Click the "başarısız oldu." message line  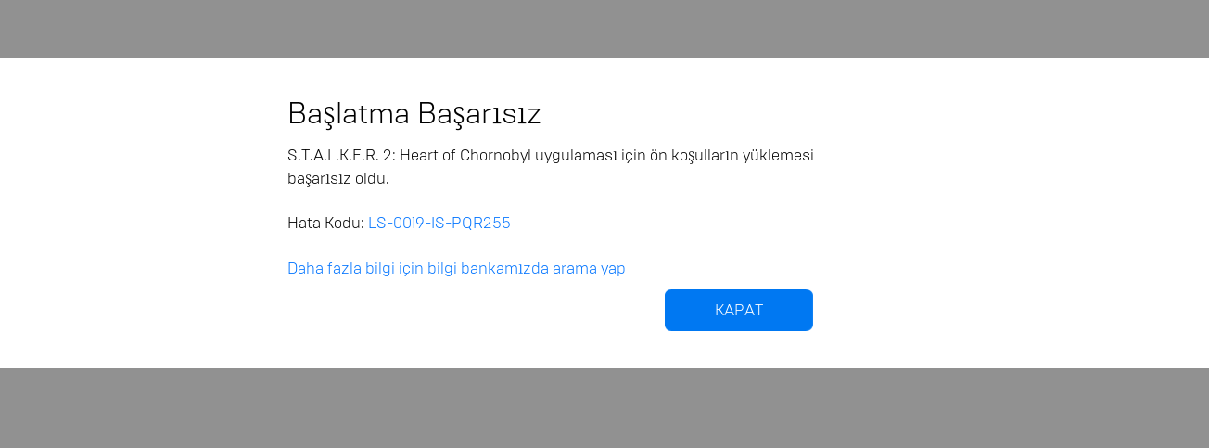pos(338,178)
